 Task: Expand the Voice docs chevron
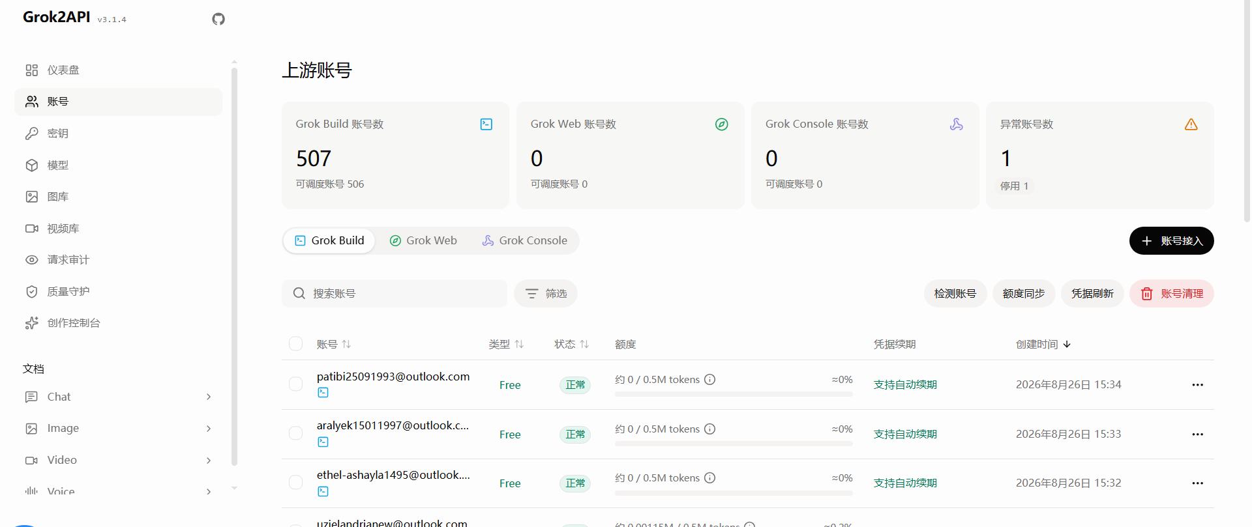click(209, 492)
